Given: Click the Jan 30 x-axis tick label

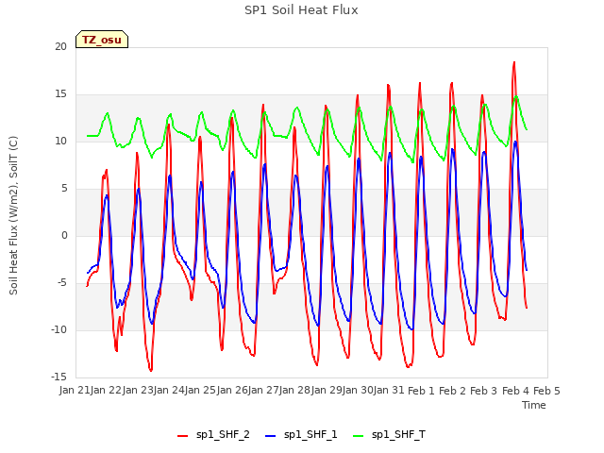Looking at the screenshot, I should click(x=358, y=391).
